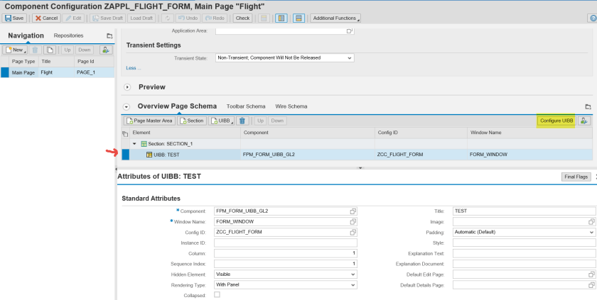Collapse the Section: SECTION_1 tree node

[x=135, y=144]
